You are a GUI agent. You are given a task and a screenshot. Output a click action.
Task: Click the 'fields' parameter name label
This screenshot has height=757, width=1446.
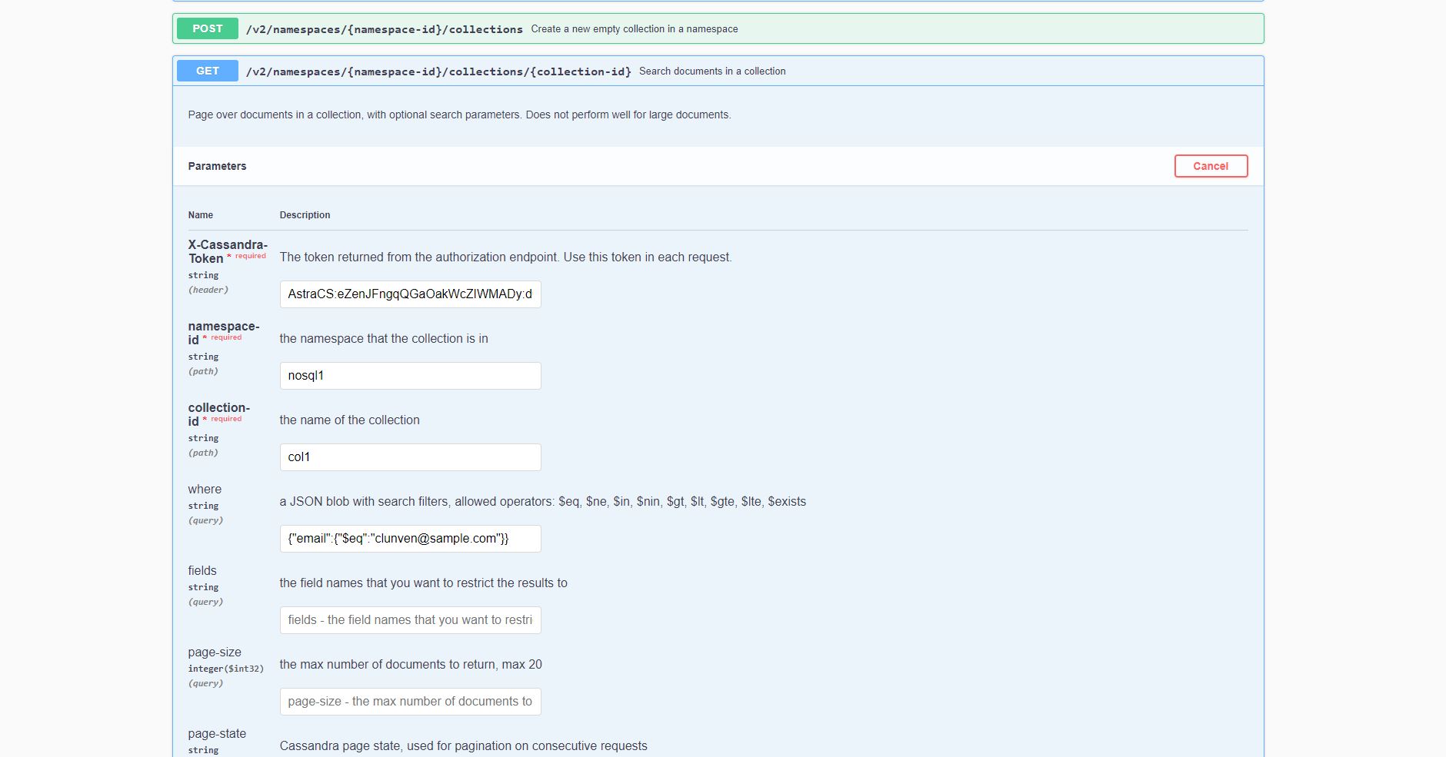(202, 570)
